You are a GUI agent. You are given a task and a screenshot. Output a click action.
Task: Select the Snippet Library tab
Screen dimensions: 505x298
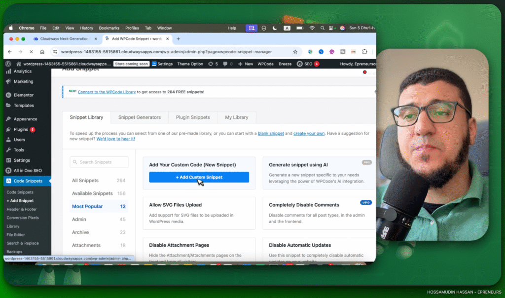[86, 117]
